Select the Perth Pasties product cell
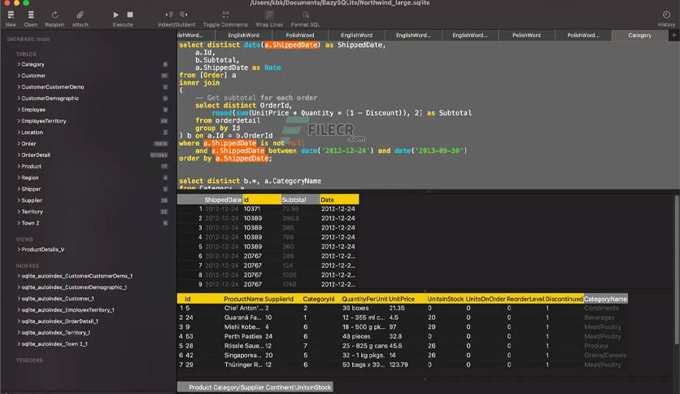 click(x=243, y=336)
